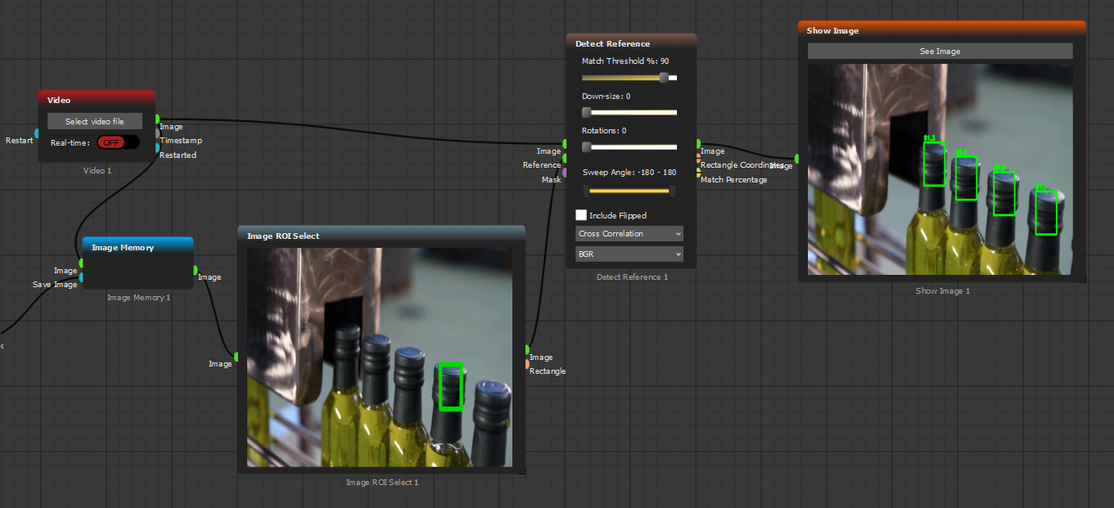Click the See Image button
The image size is (1114, 508).
pyautogui.click(x=940, y=52)
